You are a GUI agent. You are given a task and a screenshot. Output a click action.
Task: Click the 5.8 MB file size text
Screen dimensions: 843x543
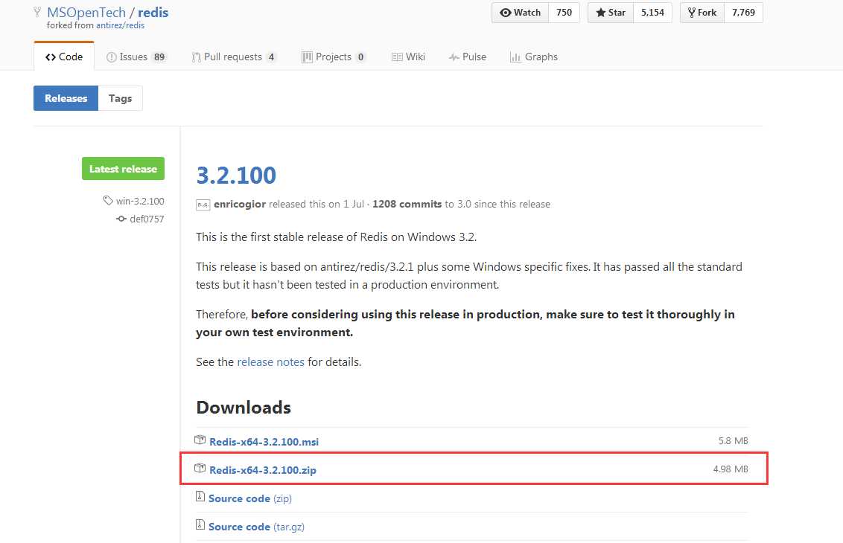(x=734, y=441)
